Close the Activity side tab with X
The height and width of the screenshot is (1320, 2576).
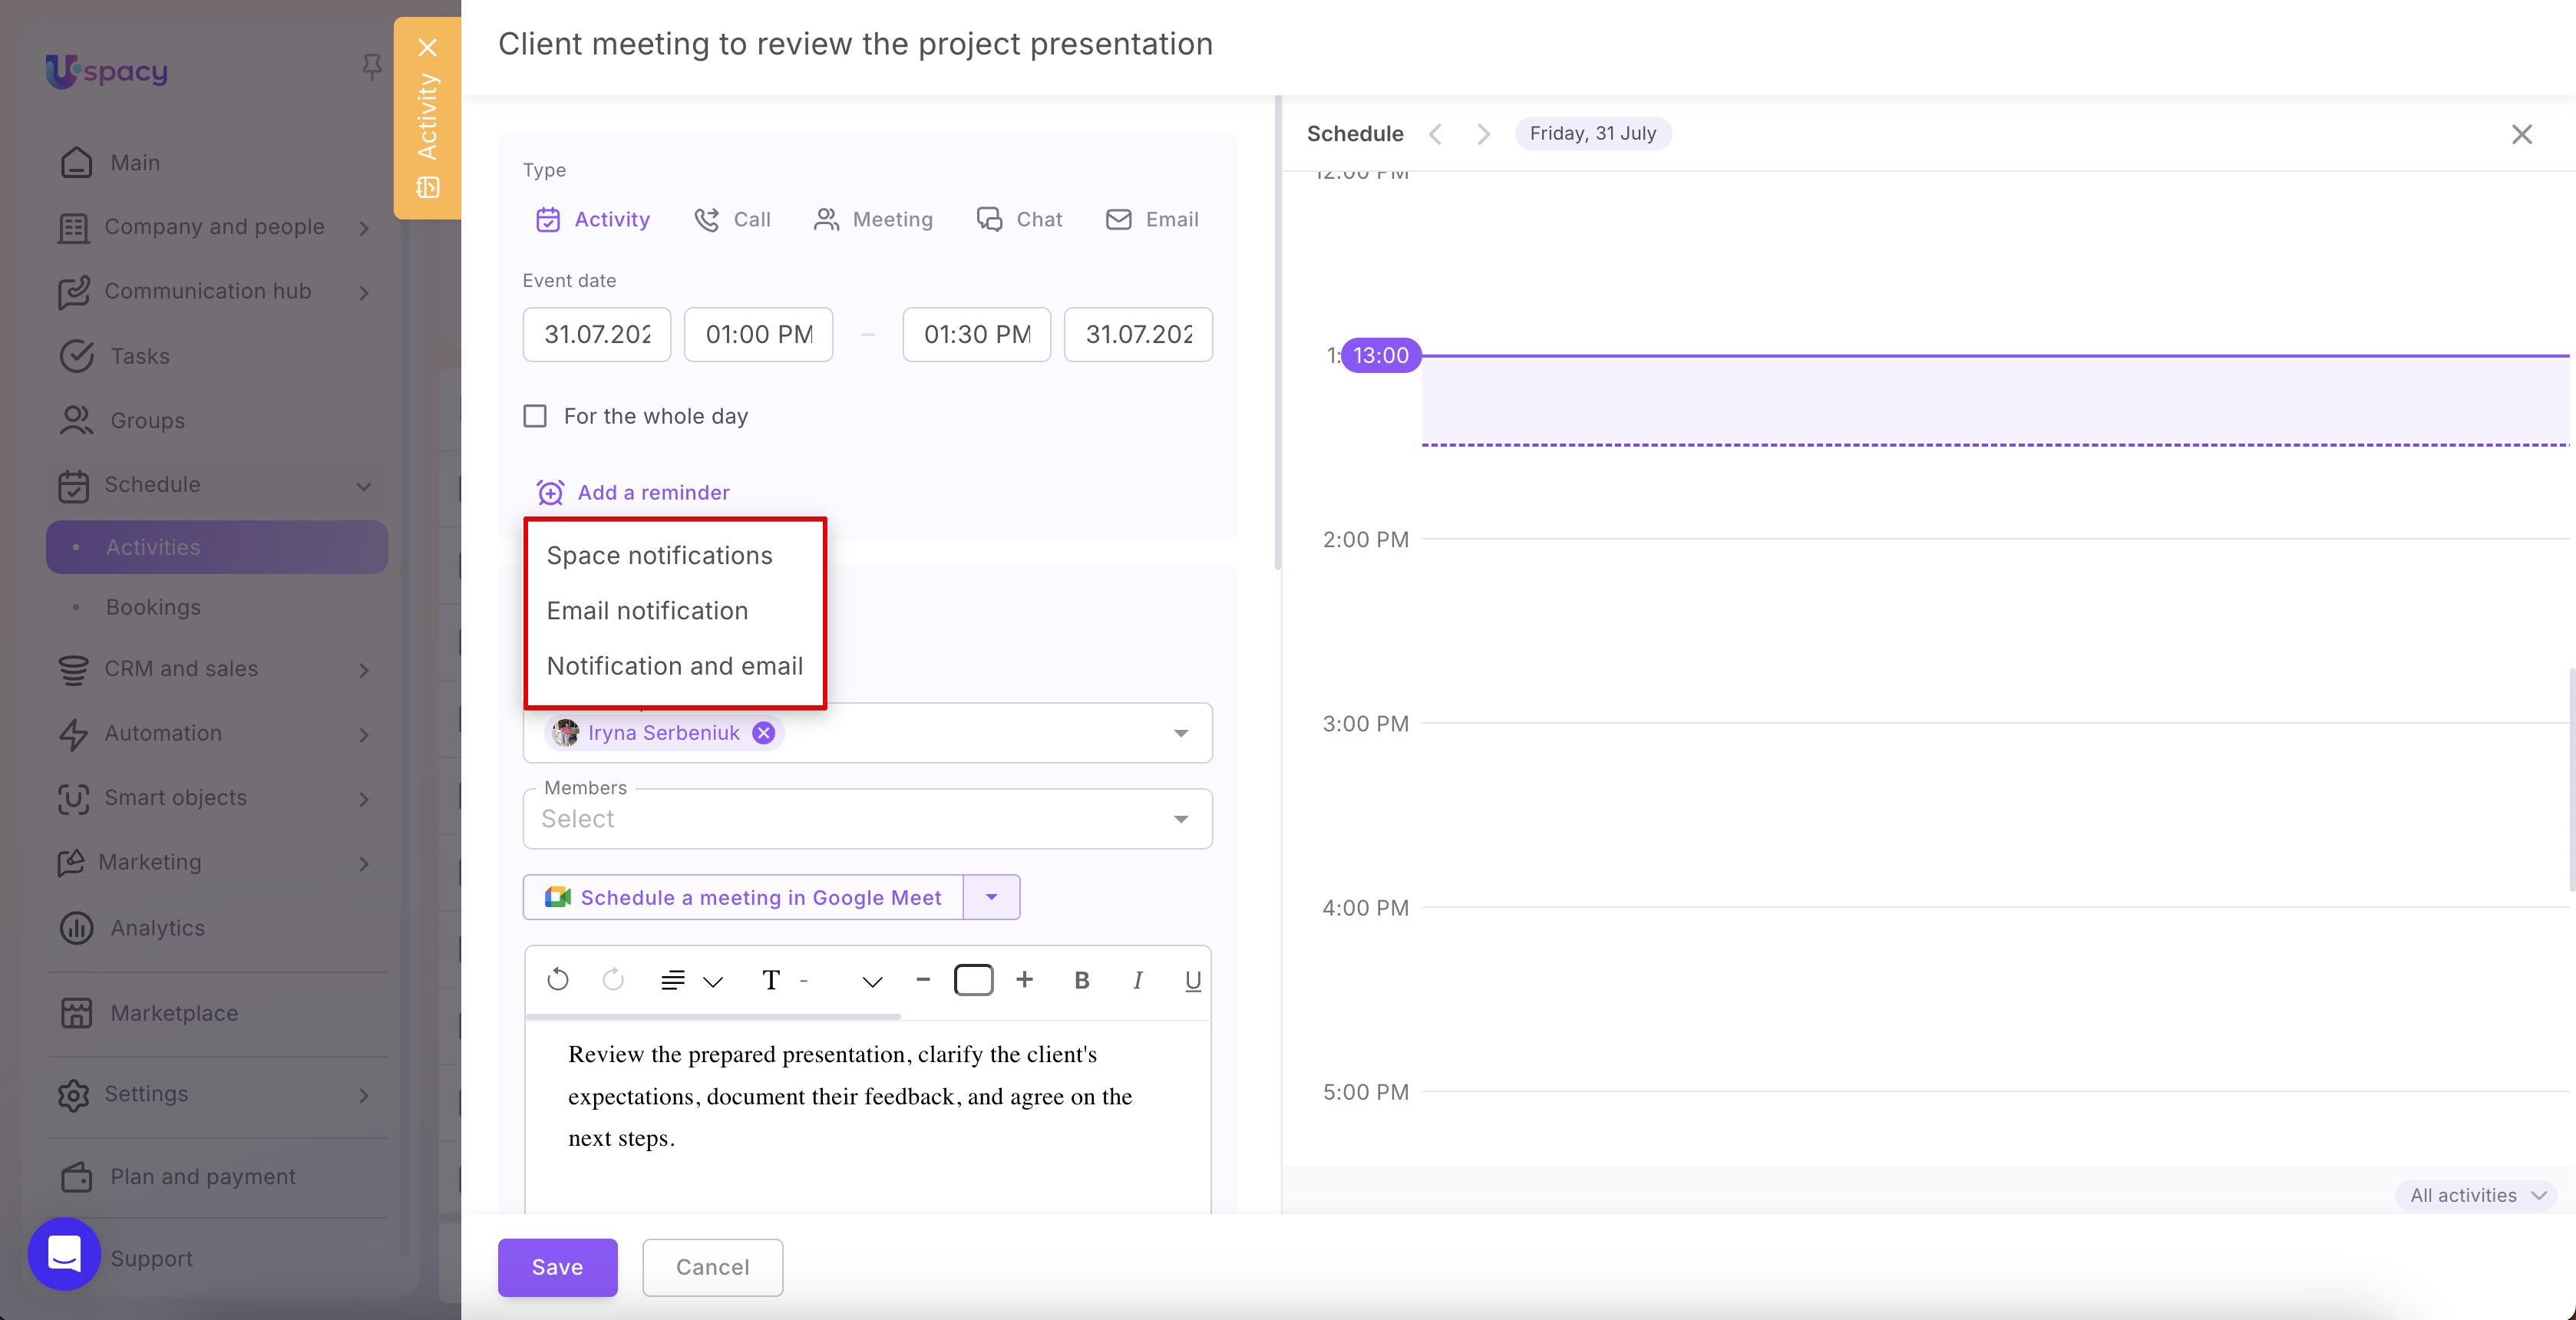428,47
